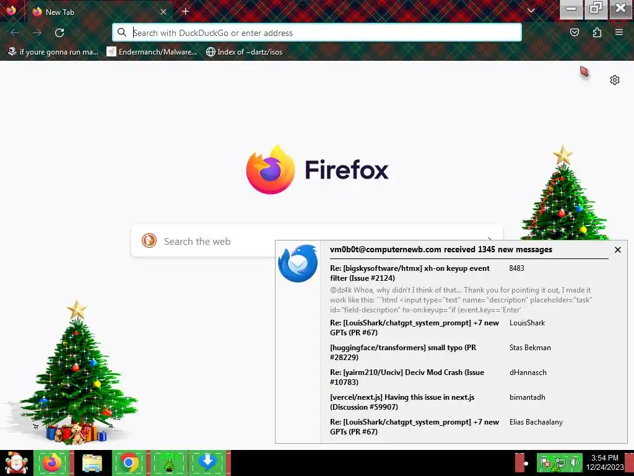The width and height of the screenshot is (634, 476).
Task: Click the notification header about 1345 new messages
Action: coord(441,249)
